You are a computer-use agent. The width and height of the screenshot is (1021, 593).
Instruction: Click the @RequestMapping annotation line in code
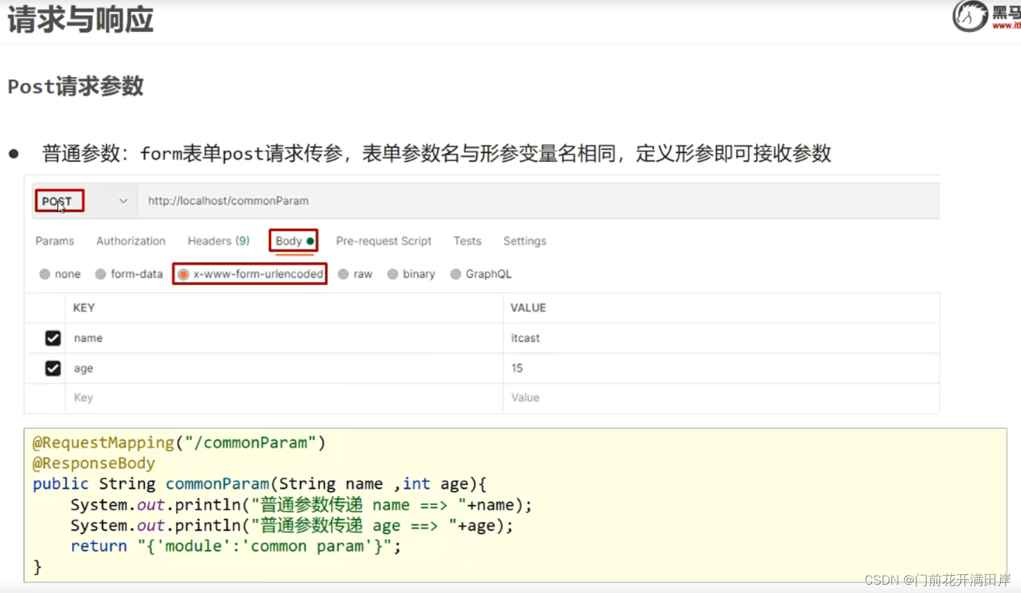click(179, 443)
